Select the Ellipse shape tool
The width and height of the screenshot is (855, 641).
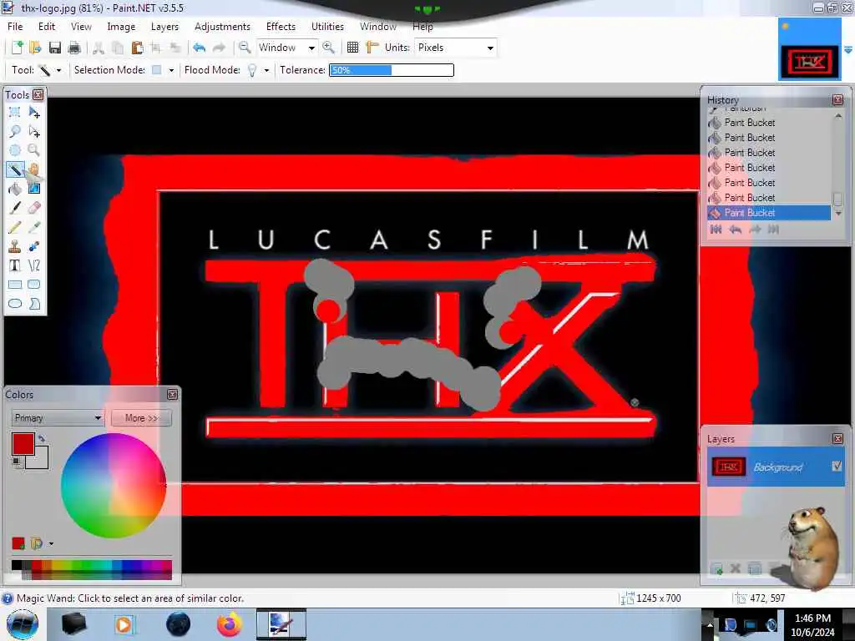tap(15, 304)
